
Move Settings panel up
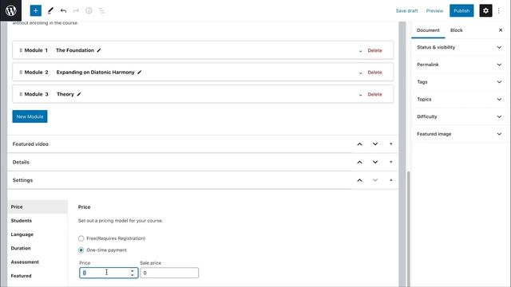[359, 180]
